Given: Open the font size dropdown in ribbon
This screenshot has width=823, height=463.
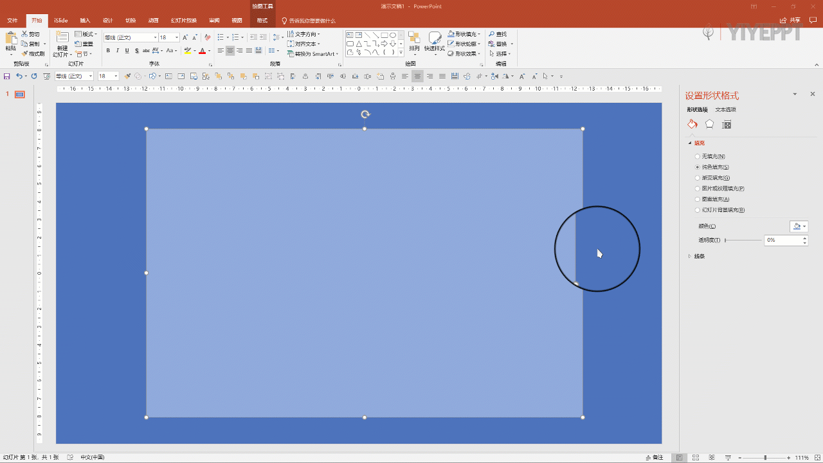Looking at the screenshot, I should pyautogui.click(x=177, y=38).
